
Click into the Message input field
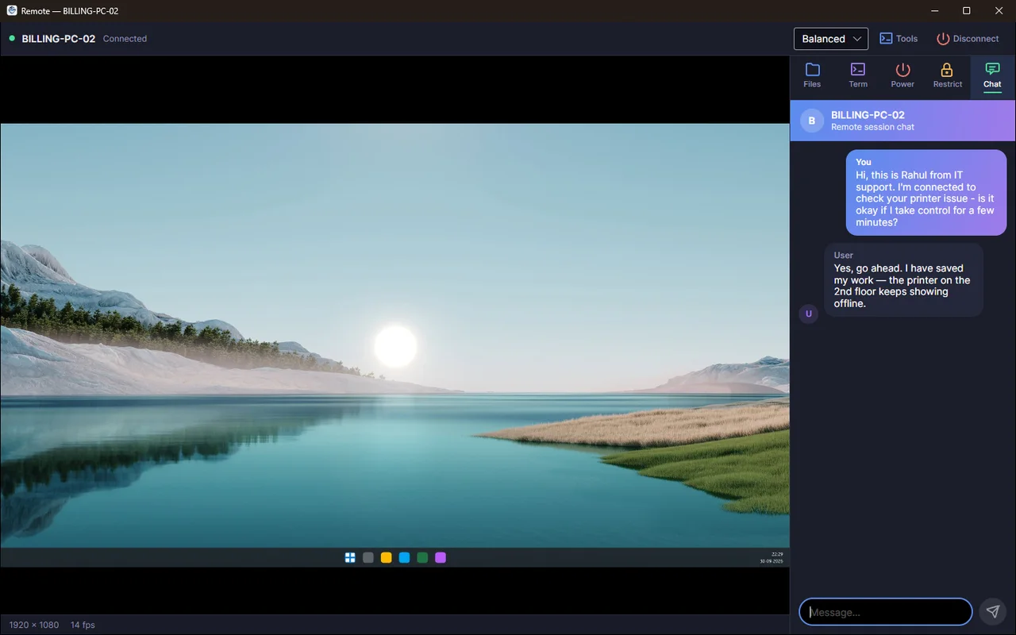click(x=886, y=612)
